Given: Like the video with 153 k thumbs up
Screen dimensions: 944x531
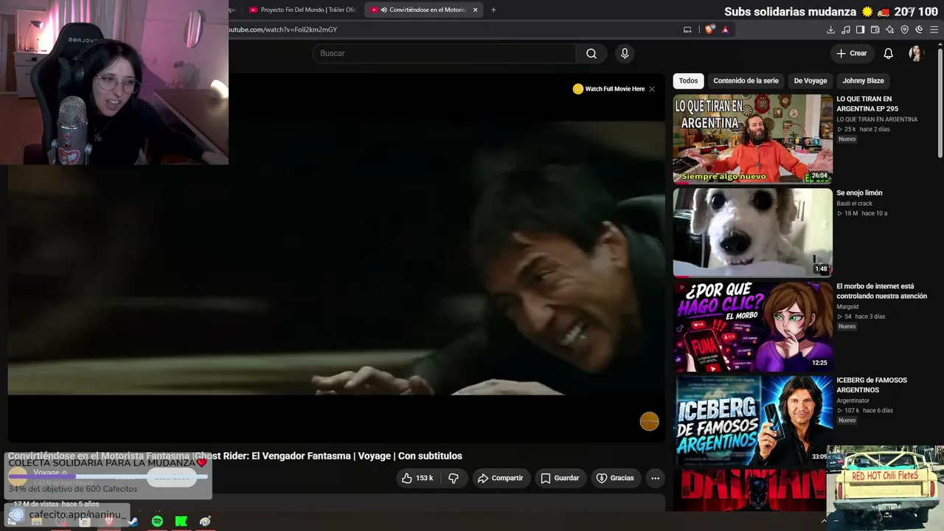Looking at the screenshot, I should (x=417, y=478).
